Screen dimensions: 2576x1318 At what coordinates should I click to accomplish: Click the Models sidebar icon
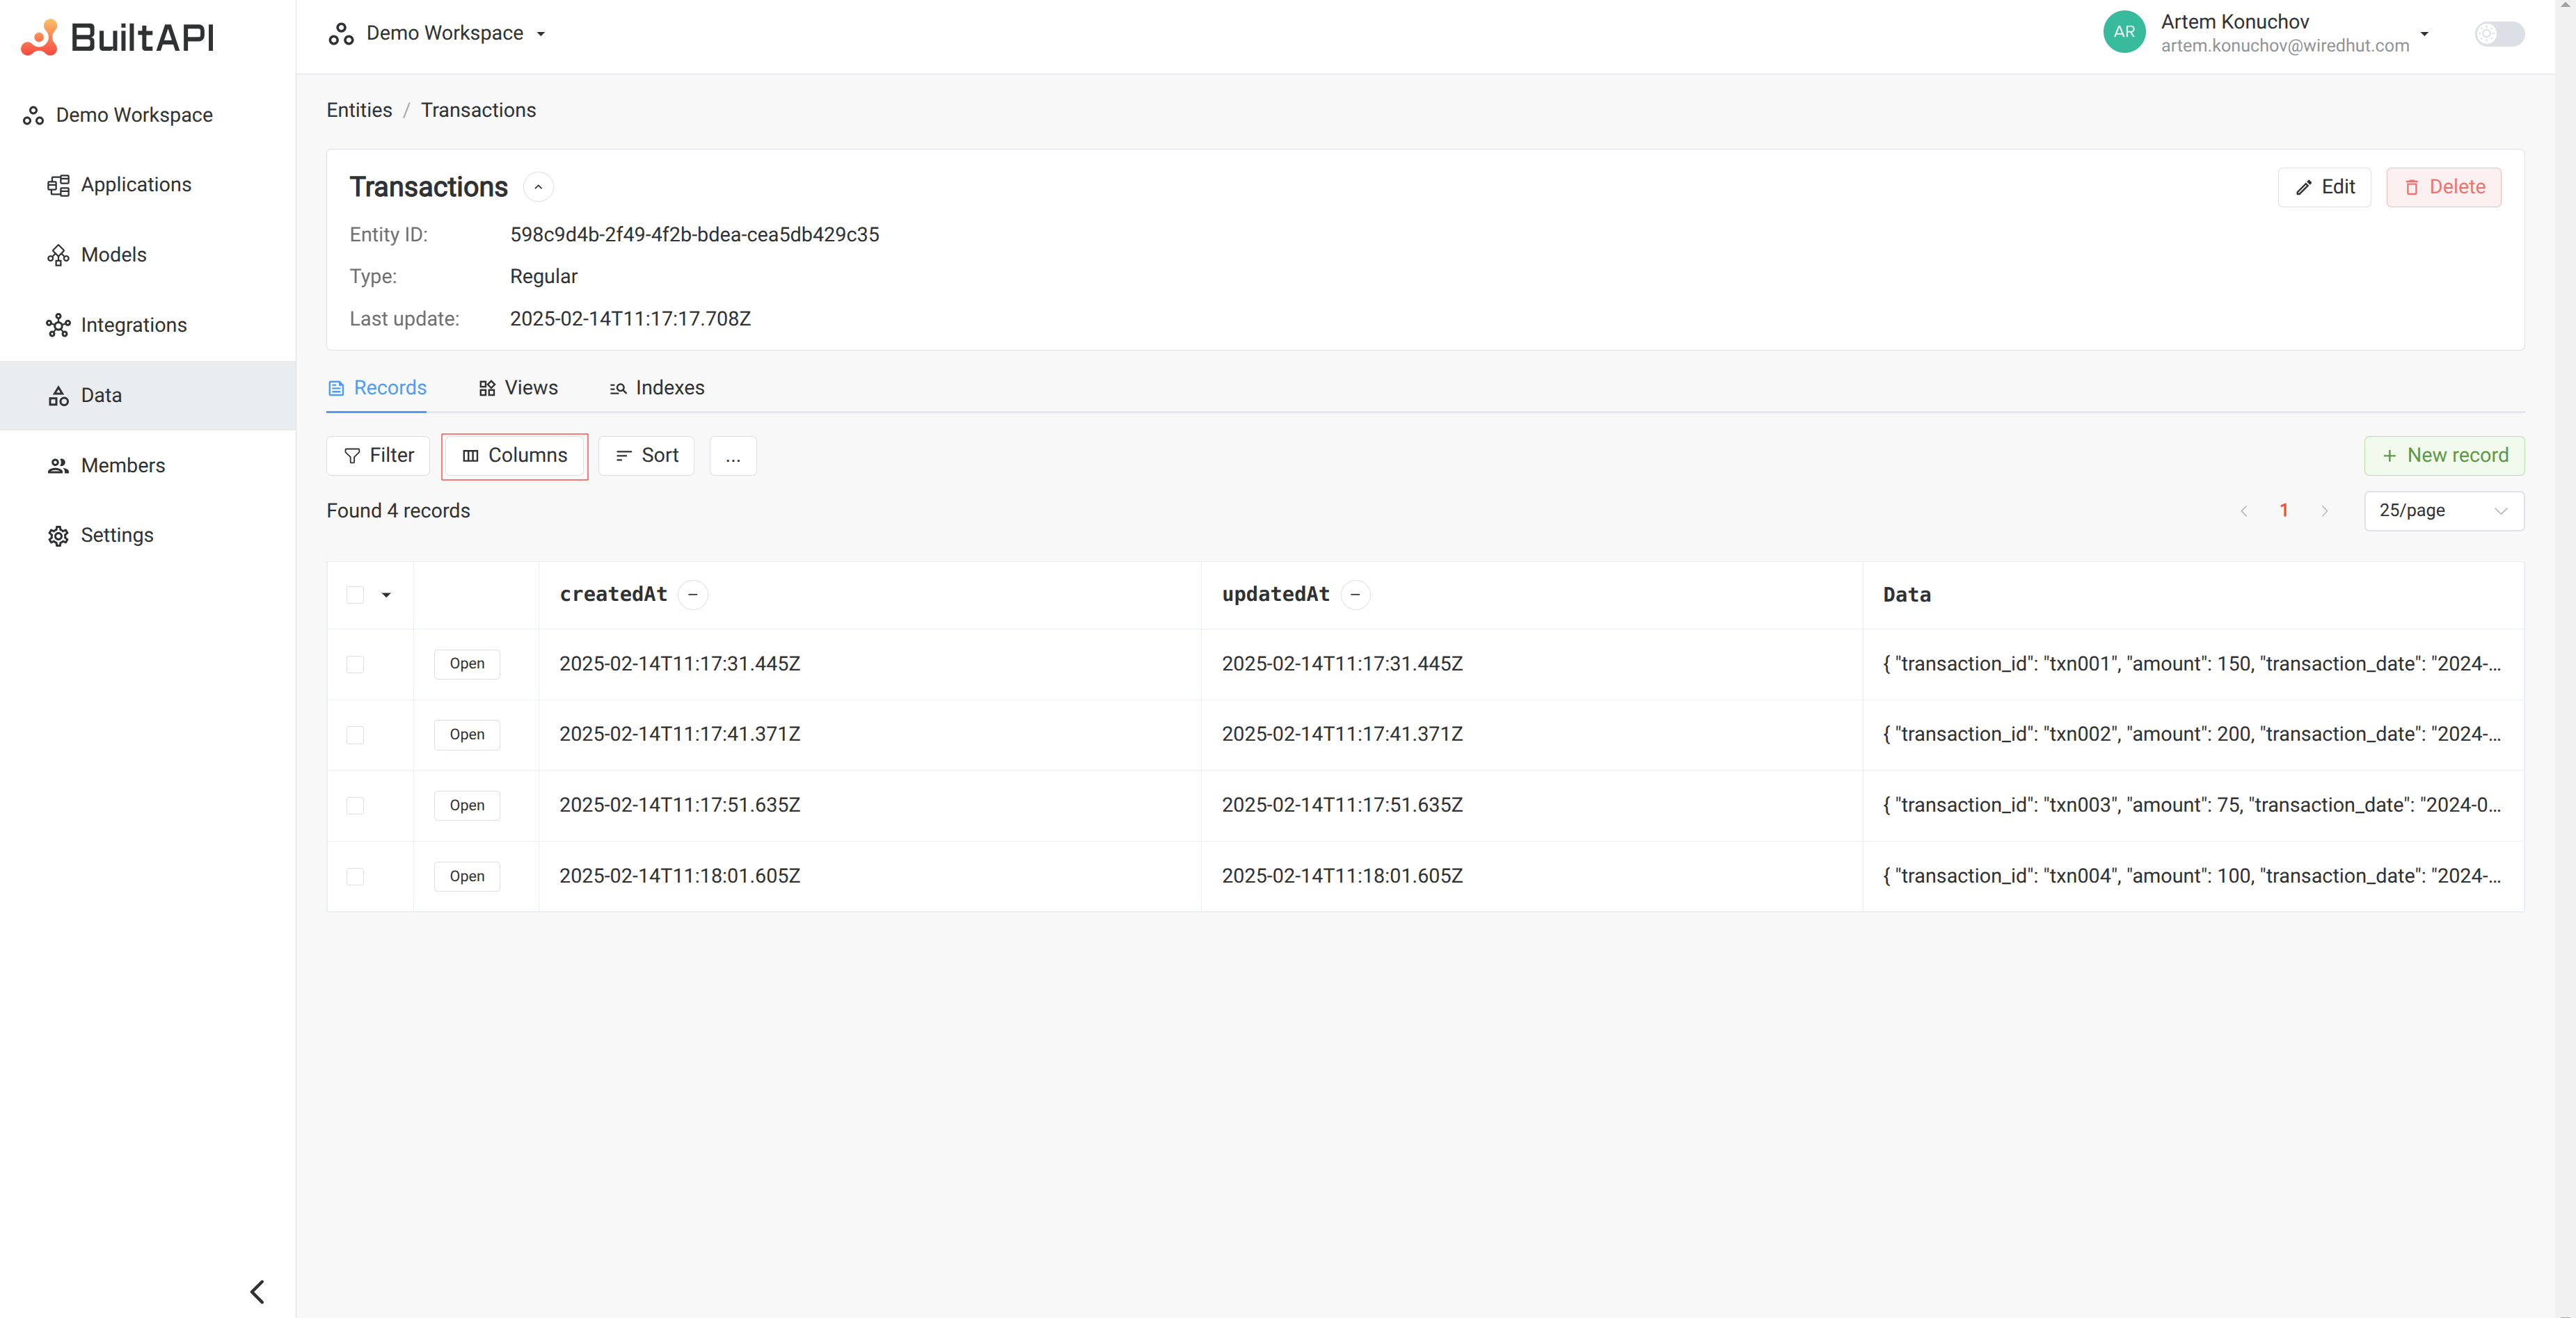point(59,254)
